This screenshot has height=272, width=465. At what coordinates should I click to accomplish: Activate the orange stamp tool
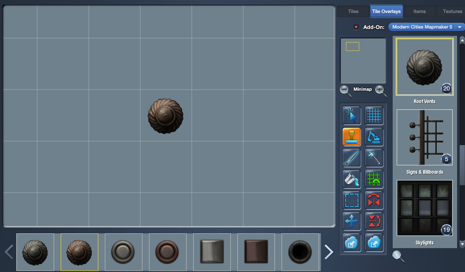point(351,137)
